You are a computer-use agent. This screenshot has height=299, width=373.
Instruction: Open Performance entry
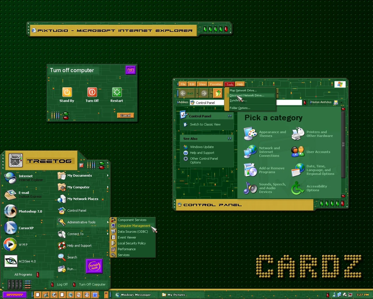(133, 249)
